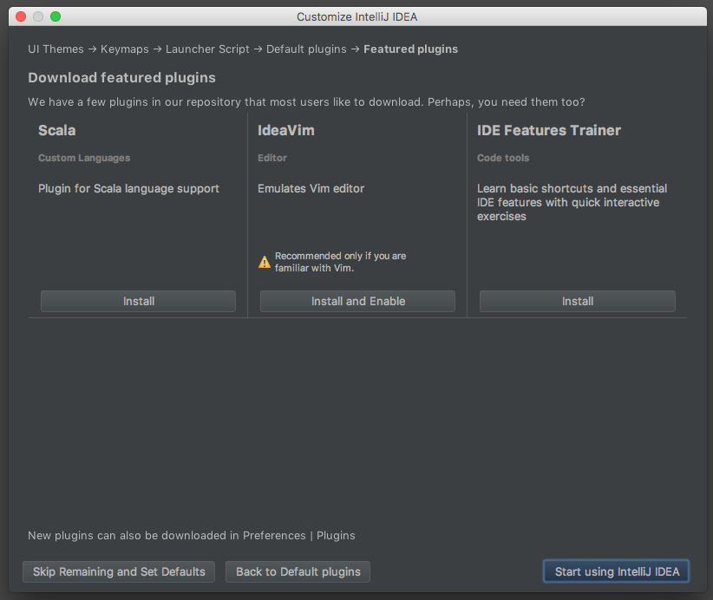The image size is (713, 600).
Task: Click the Custom Languages category label
Action: click(x=84, y=158)
